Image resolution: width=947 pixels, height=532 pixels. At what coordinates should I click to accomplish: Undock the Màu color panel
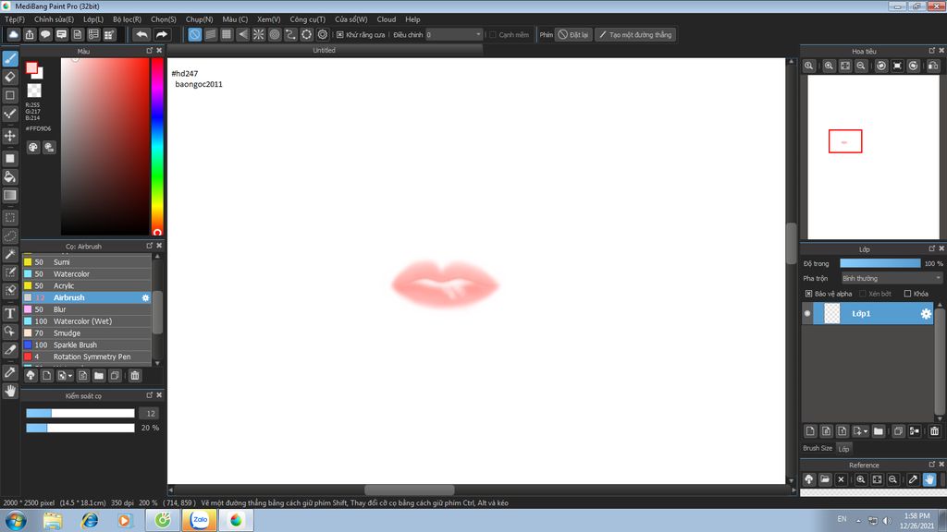point(149,51)
